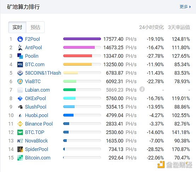
Task: Expand more via arrow next to 更多
Action: [x=190, y=7]
